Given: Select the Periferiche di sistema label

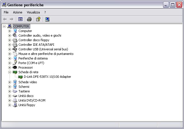Looking at the screenshot, I should (x=33, y=58).
